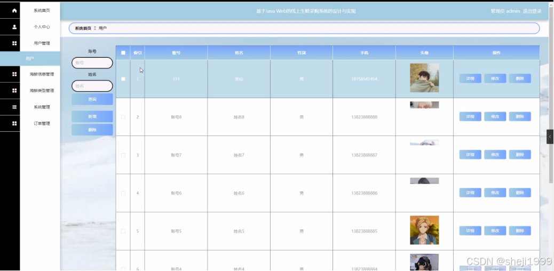
Task: Click the 账号 column header
Action: [176, 53]
